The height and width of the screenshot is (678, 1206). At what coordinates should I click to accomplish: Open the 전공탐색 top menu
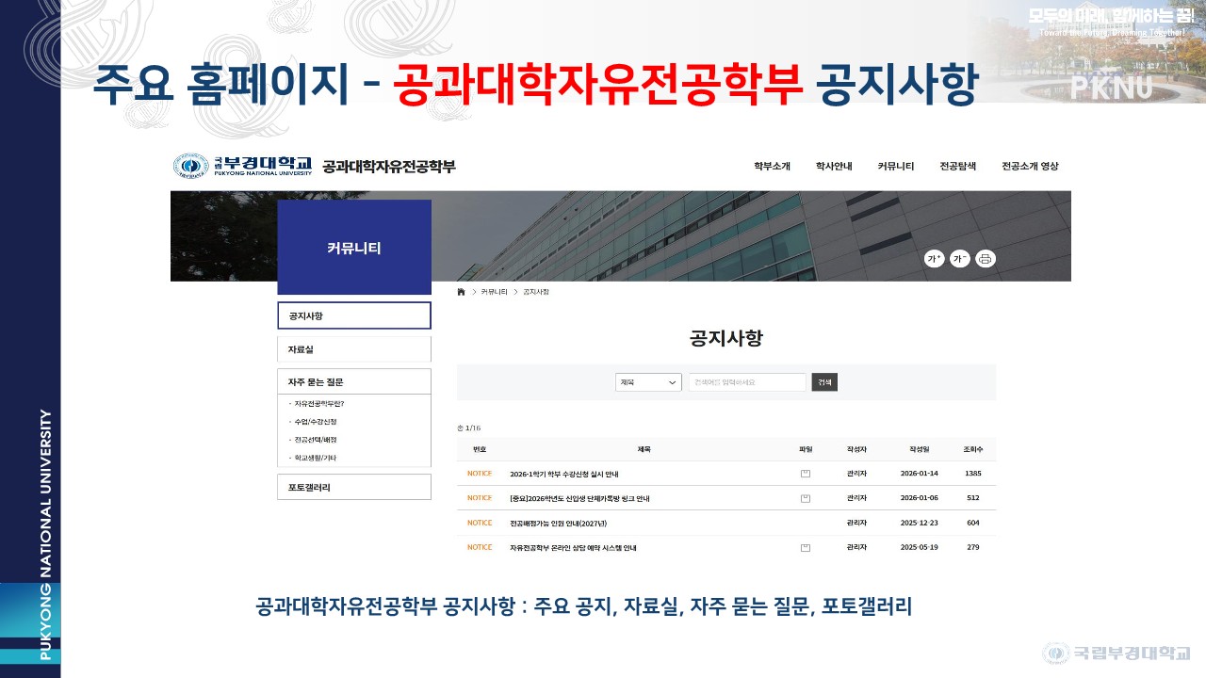pyautogui.click(x=957, y=167)
